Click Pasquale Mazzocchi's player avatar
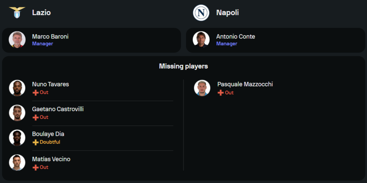This screenshot has height=183, width=367. pyautogui.click(x=202, y=88)
